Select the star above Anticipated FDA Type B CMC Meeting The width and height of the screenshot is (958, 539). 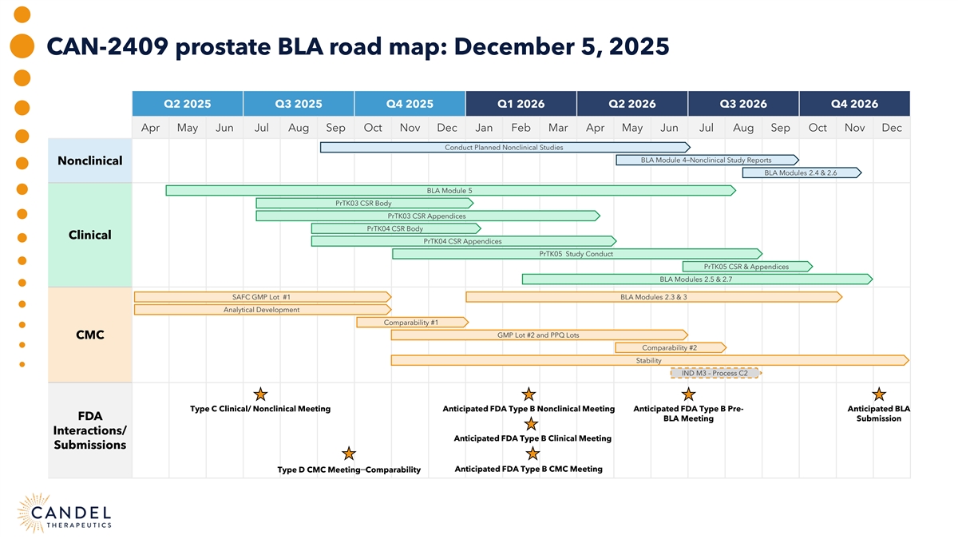[x=532, y=454]
